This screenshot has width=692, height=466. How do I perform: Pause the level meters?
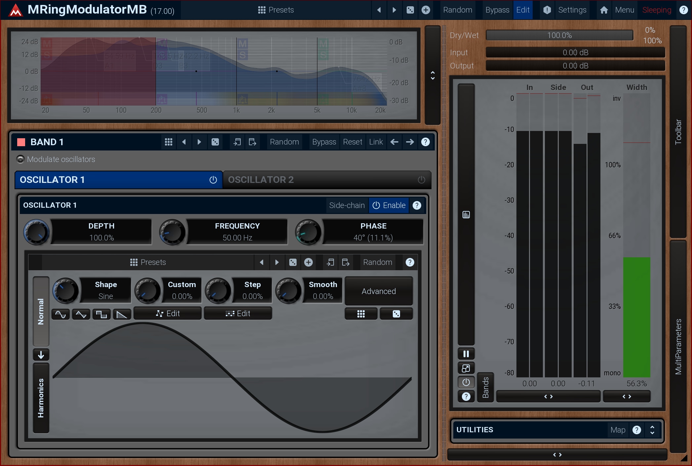point(466,354)
